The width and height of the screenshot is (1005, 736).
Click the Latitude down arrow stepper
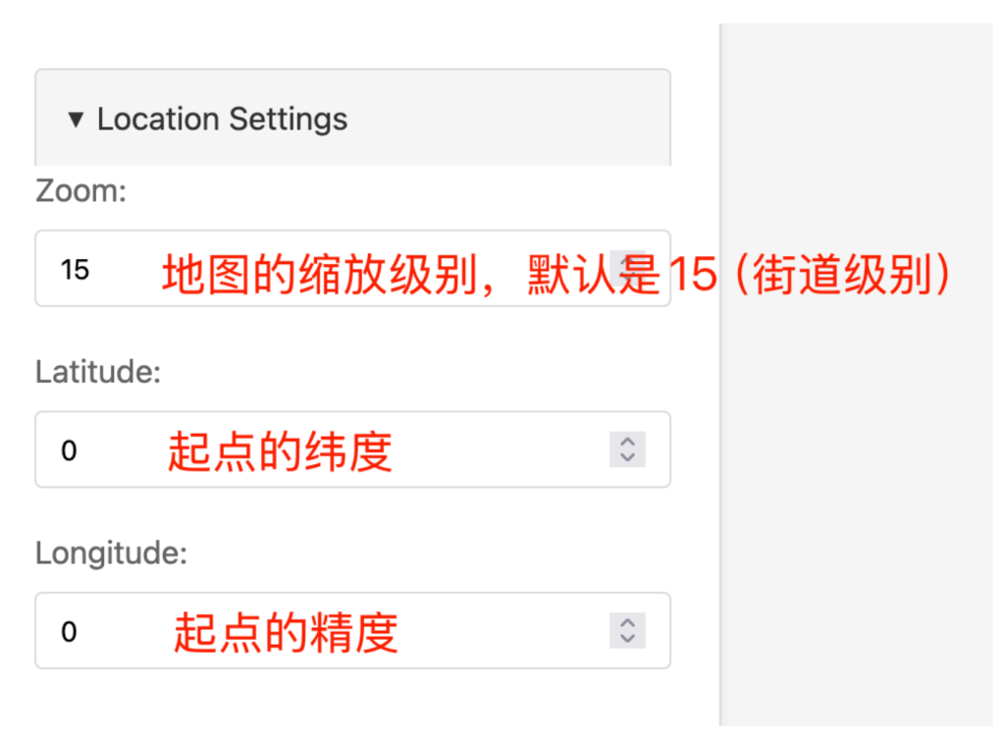point(626,456)
